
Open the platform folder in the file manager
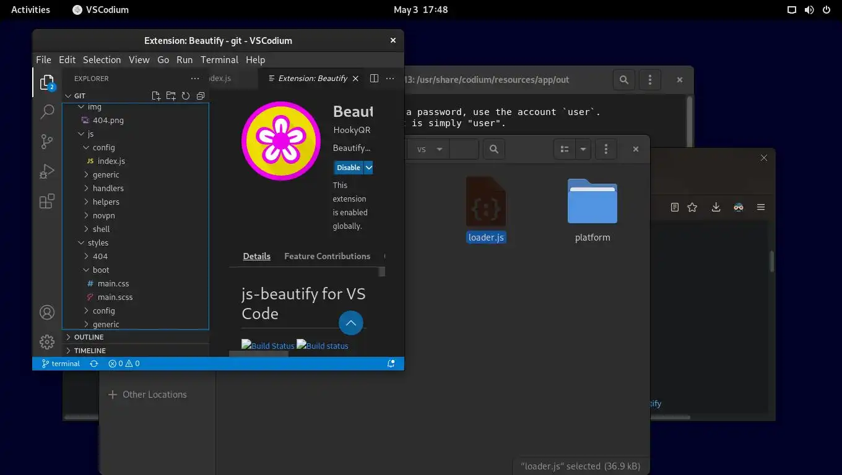click(x=592, y=210)
